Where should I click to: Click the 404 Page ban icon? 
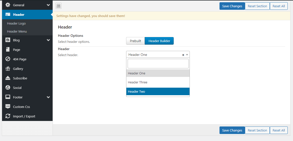point(8,59)
